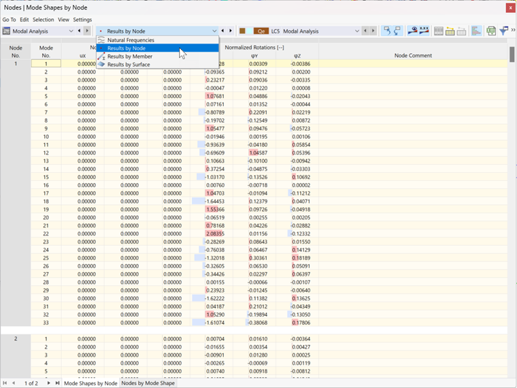Expand toolbar overflow chevrons
The height and width of the screenshot is (388, 517).
pyautogui.click(x=513, y=30)
